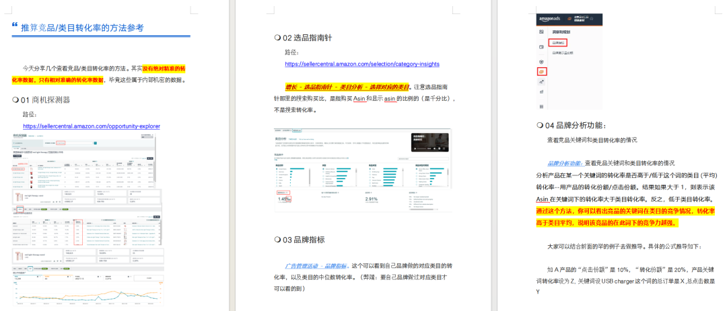Click the dark video thumbnail in the category analysis image

tap(431, 142)
